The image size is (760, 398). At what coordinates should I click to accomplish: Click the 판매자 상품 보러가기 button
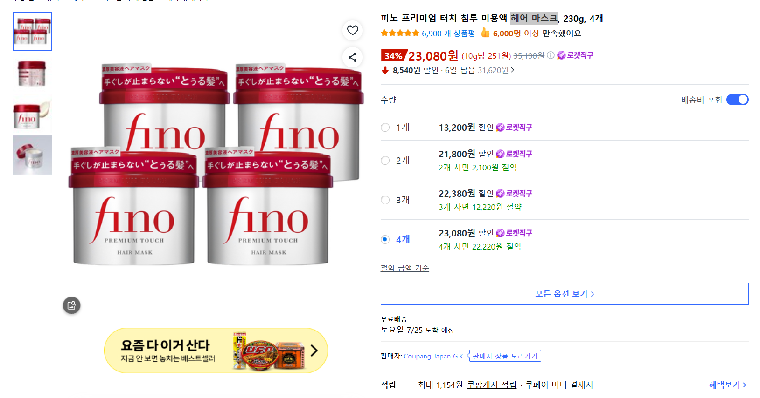tap(504, 356)
